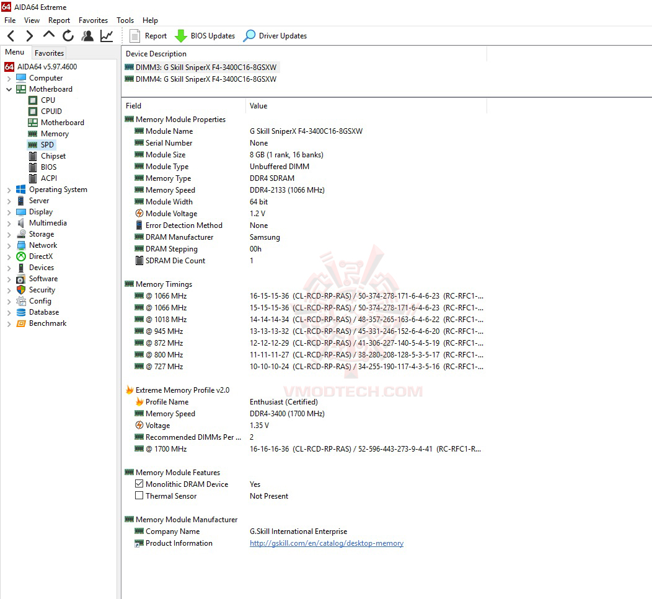Expand the Multimedia tree node
The width and height of the screenshot is (652, 599).
[x=9, y=223]
